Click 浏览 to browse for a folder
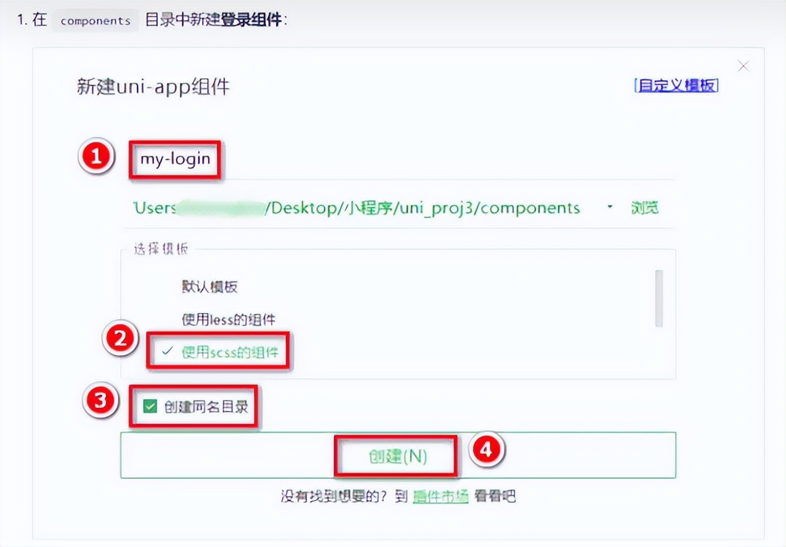This screenshot has height=547, width=786. pyautogui.click(x=645, y=208)
